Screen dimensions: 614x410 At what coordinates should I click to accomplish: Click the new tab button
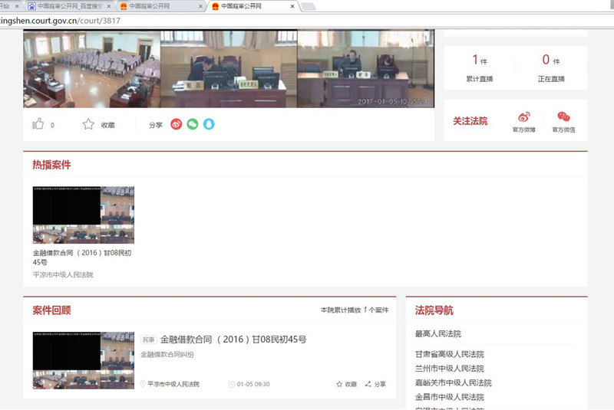pos(309,6)
